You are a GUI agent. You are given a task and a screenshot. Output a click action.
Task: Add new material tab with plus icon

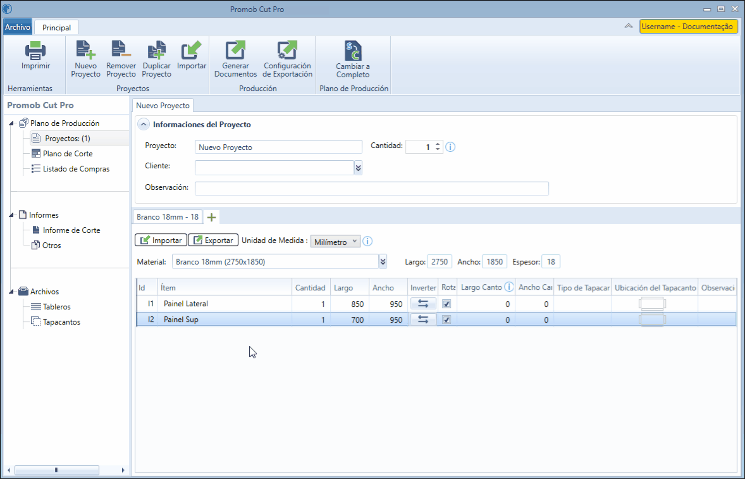pyautogui.click(x=211, y=217)
